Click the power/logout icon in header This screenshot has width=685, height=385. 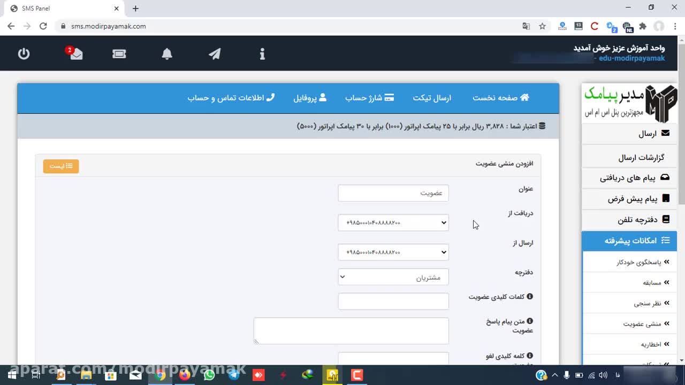pyautogui.click(x=24, y=53)
